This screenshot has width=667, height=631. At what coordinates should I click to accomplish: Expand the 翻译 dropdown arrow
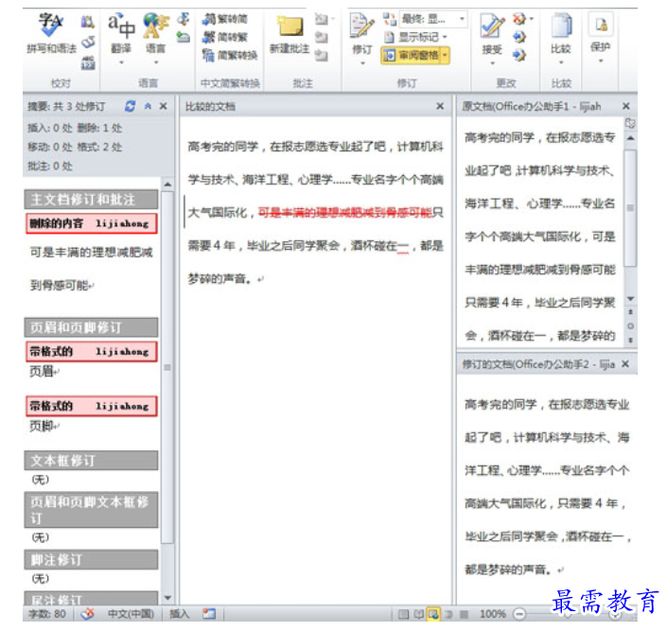pyautogui.click(x=121, y=63)
